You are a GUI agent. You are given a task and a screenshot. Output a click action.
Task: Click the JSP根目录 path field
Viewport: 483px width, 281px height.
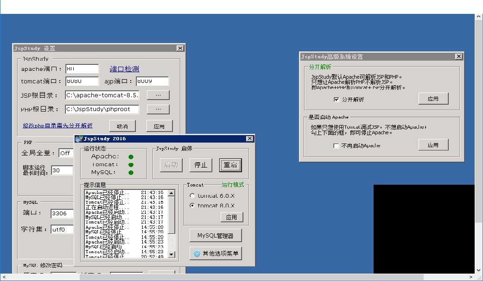pyautogui.click(x=102, y=95)
